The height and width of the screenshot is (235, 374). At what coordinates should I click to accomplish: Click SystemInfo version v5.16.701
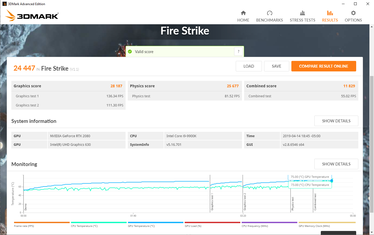(x=174, y=145)
